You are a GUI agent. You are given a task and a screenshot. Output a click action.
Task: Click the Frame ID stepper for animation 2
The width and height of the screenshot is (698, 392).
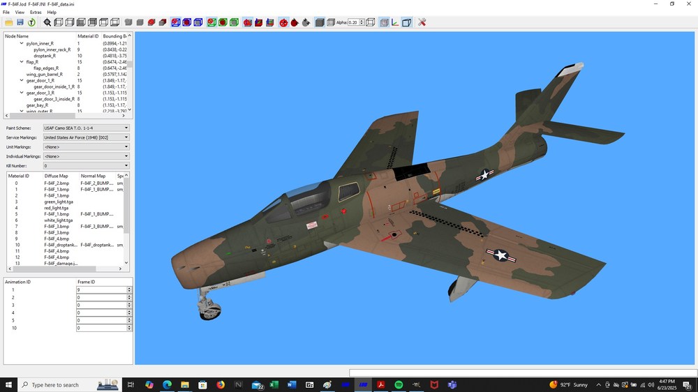pyautogui.click(x=129, y=297)
